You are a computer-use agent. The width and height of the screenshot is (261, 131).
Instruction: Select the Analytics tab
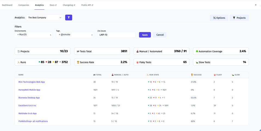pyautogui.click(x=39, y=5)
